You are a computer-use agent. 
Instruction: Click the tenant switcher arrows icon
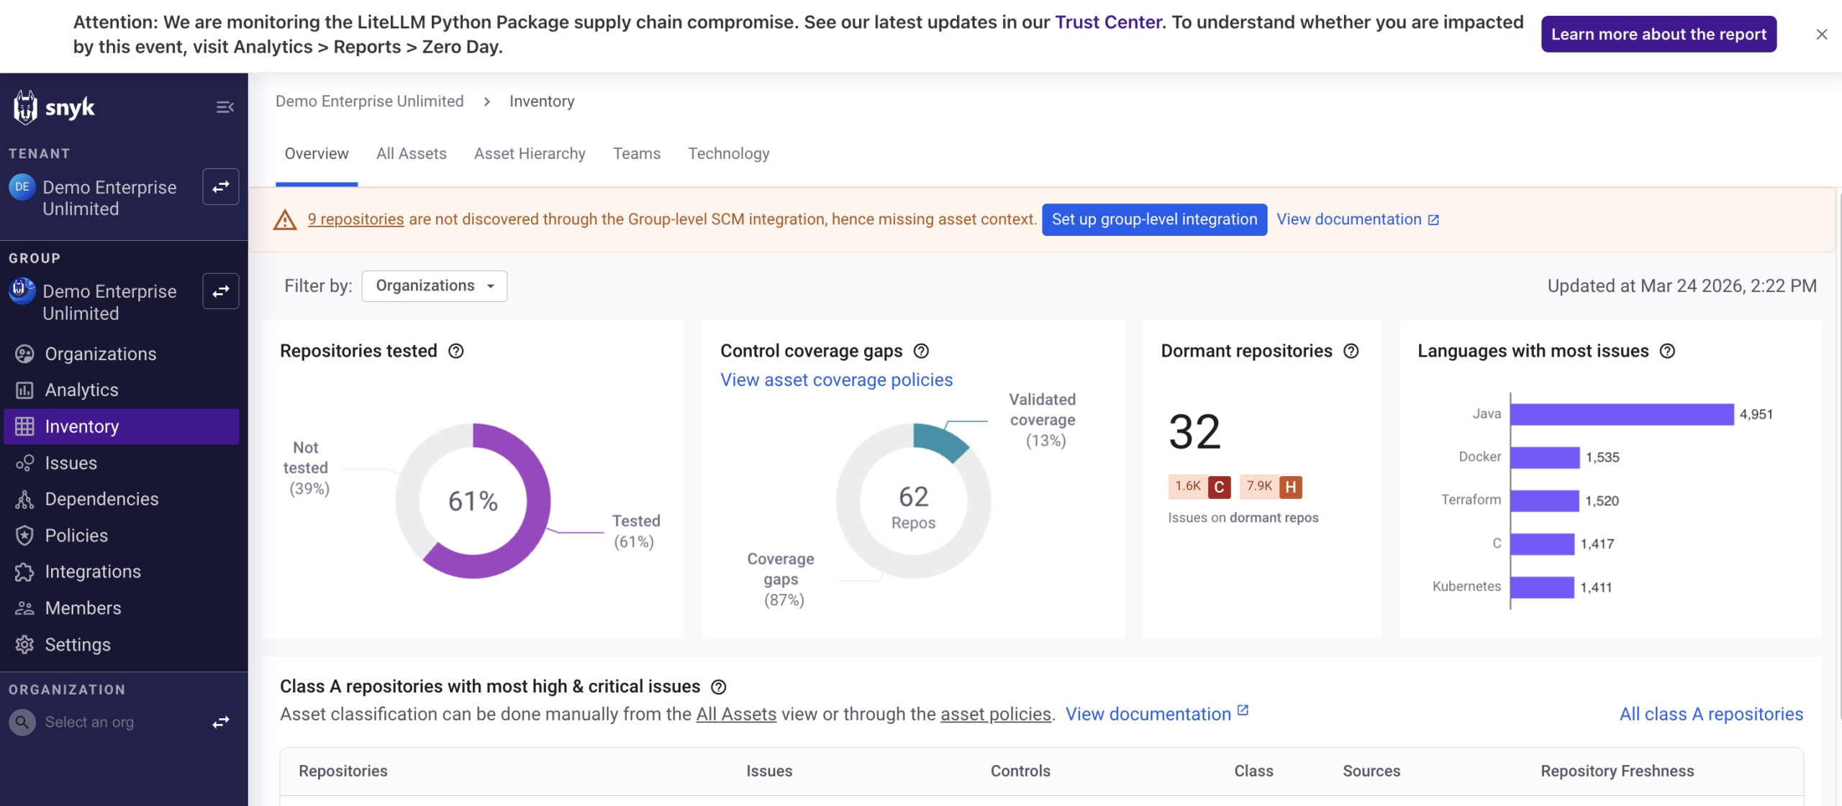[220, 187]
